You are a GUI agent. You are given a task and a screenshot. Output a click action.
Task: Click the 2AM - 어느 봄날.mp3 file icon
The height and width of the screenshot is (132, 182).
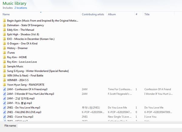pyautogui.click(x=5, y=103)
